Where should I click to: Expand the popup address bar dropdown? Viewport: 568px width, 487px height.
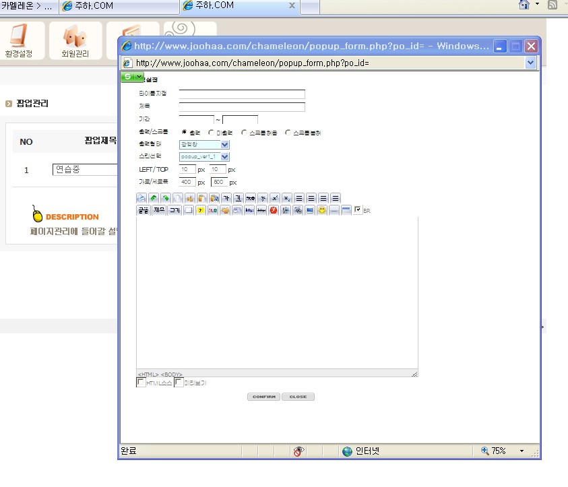[x=530, y=63]
